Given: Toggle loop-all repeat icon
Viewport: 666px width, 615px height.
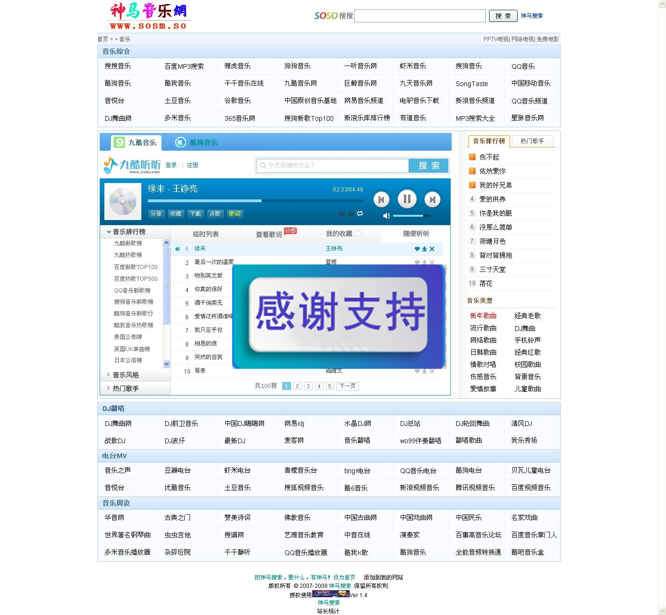Looking at the screenshot, I should 360,213.
